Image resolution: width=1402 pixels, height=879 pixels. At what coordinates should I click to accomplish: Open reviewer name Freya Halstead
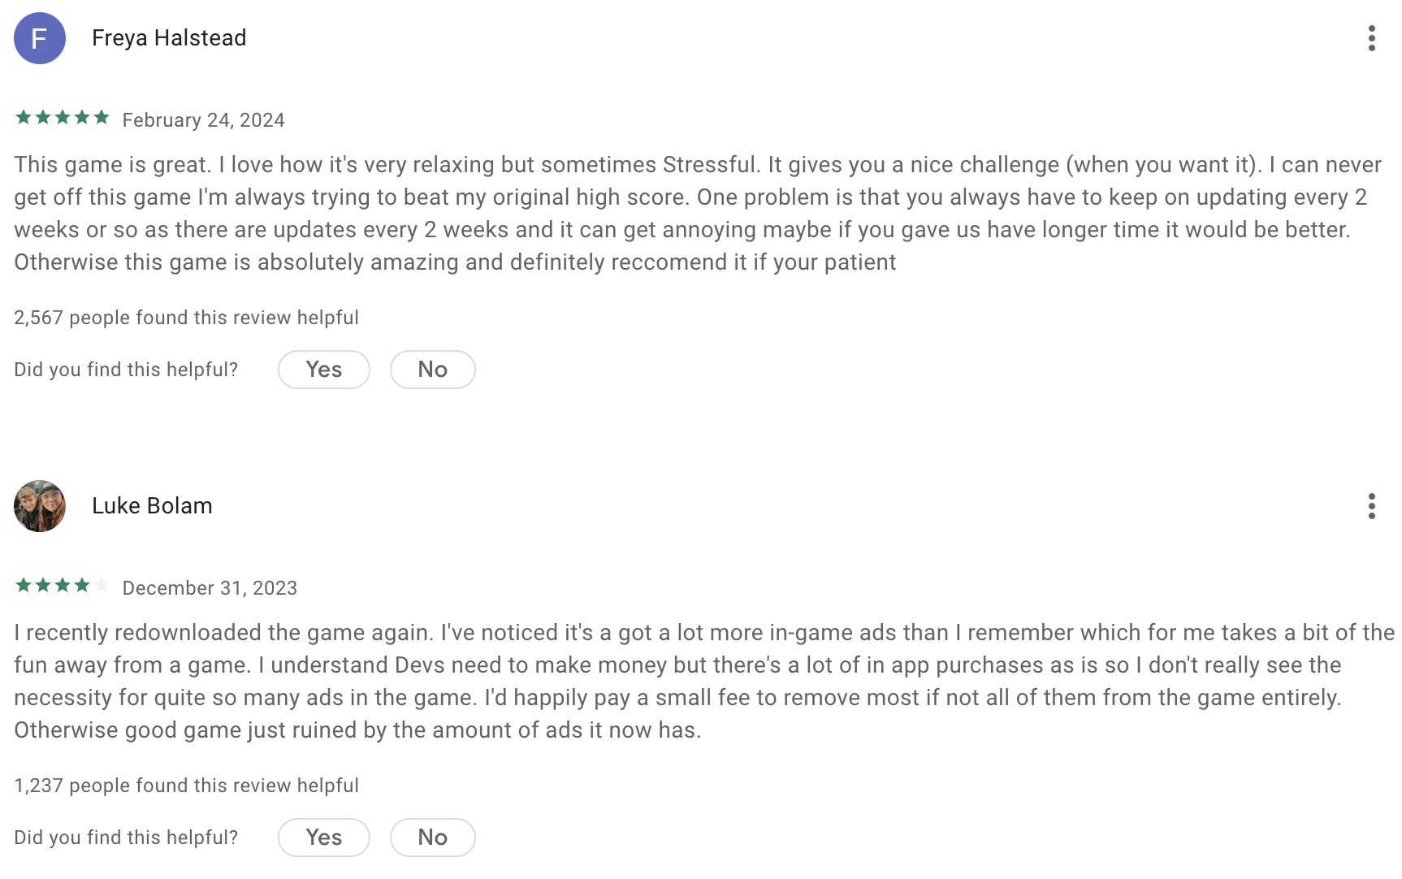(x=169, y=38)
